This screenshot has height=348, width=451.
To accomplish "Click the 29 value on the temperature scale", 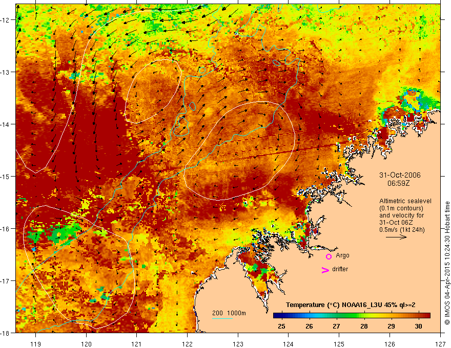I will (x=391, y=326).
